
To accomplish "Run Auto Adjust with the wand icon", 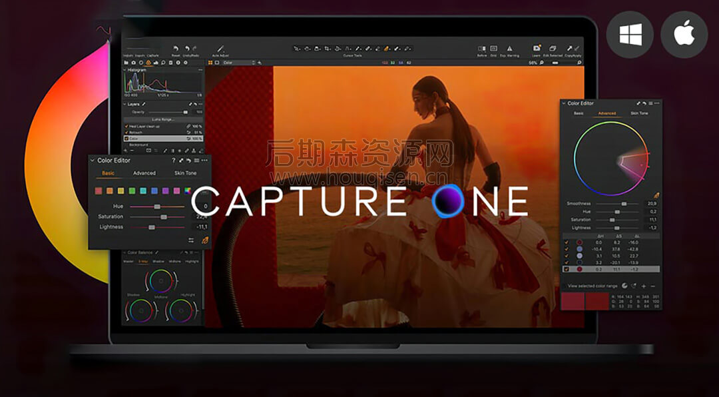I will (220, 48).
